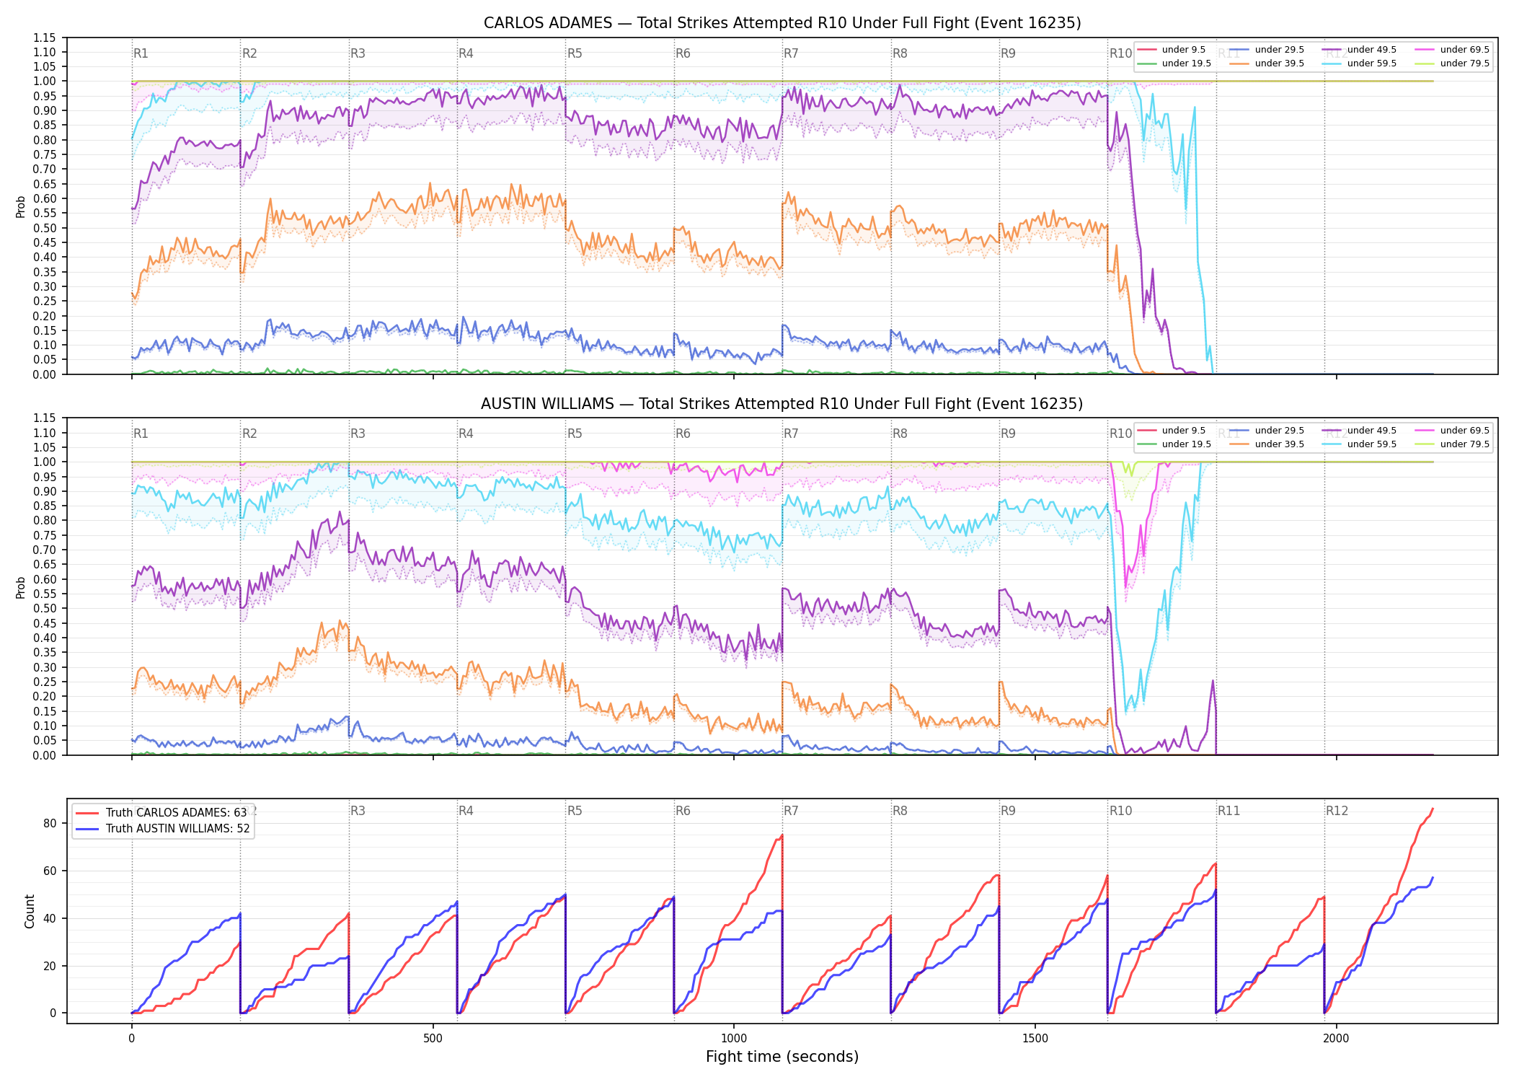The width and height of the screenshot is (1514, 1082).
Task: Click the 2000 tick label on x-axis
Action: (x=1337, y=1039)
